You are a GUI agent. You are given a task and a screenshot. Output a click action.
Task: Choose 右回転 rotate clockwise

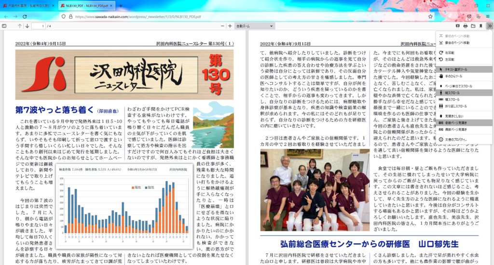464,53
